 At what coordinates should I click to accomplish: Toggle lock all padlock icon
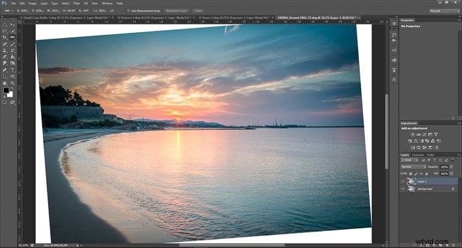click(x=426, y=174)
